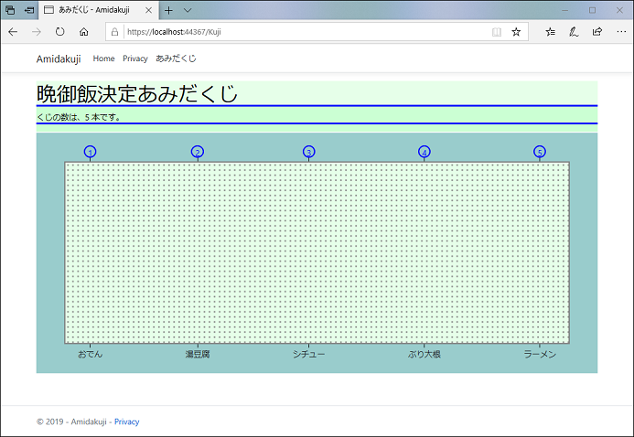Screen dimensions: 634x437
Task: Click the tabs you've set aside icon
Action: (10, 10)
